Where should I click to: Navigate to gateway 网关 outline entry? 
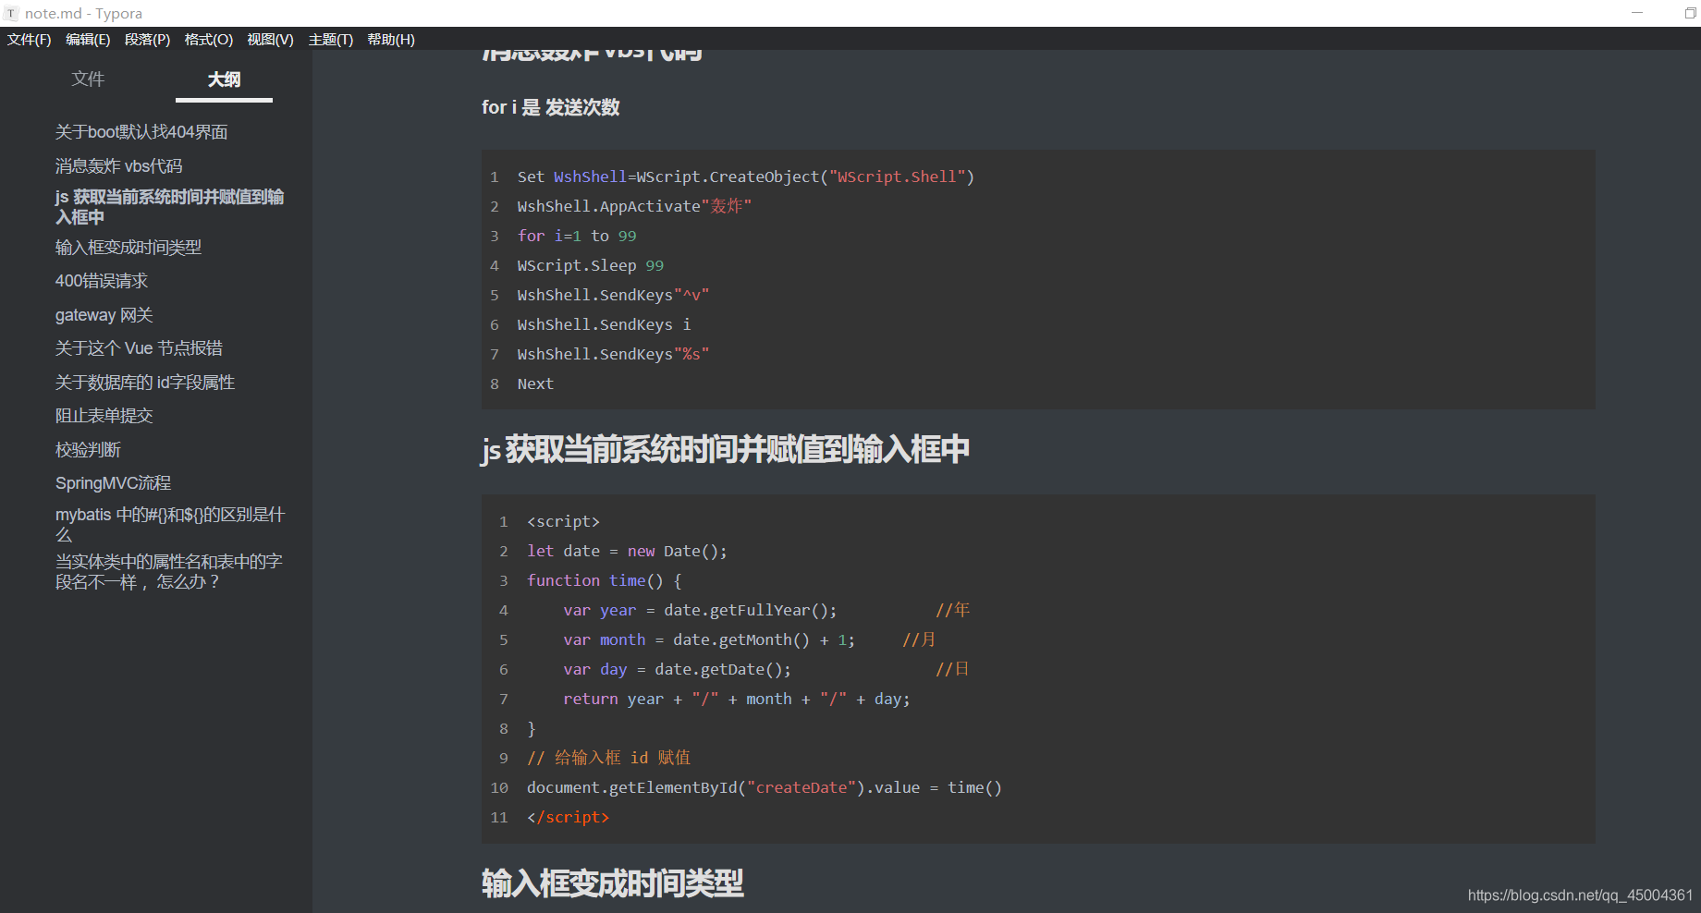tap(104, 315)
